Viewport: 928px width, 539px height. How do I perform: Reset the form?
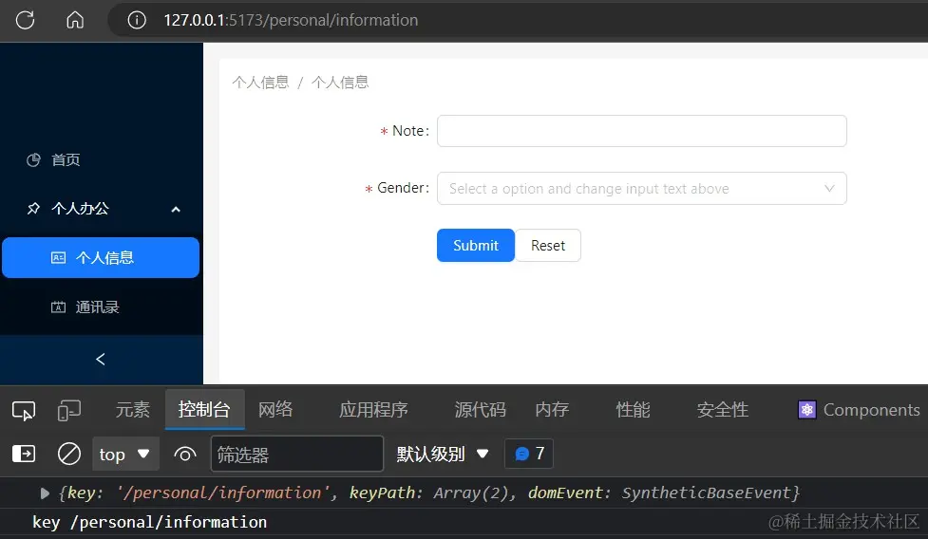click(548, 245)
